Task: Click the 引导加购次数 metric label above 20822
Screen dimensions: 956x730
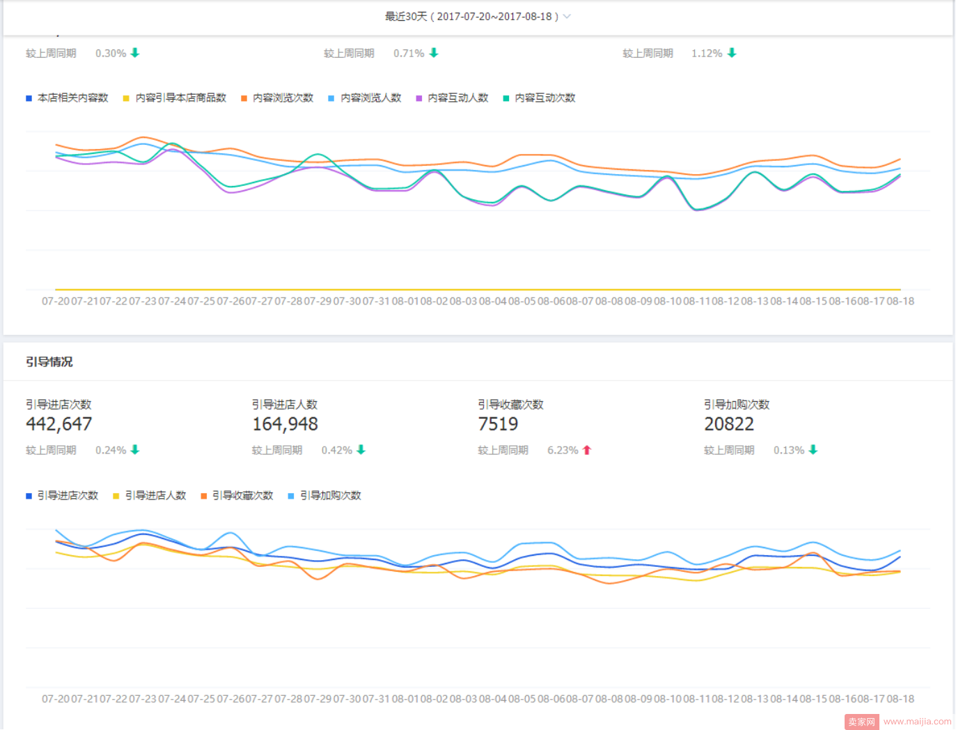Action: point(737,405)
